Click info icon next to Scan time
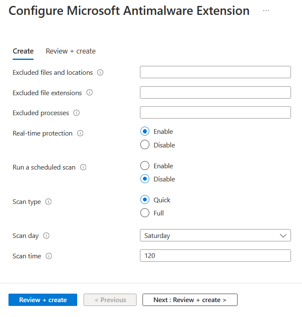Viewport: 302px width, 317px height. tap(49, 256)
